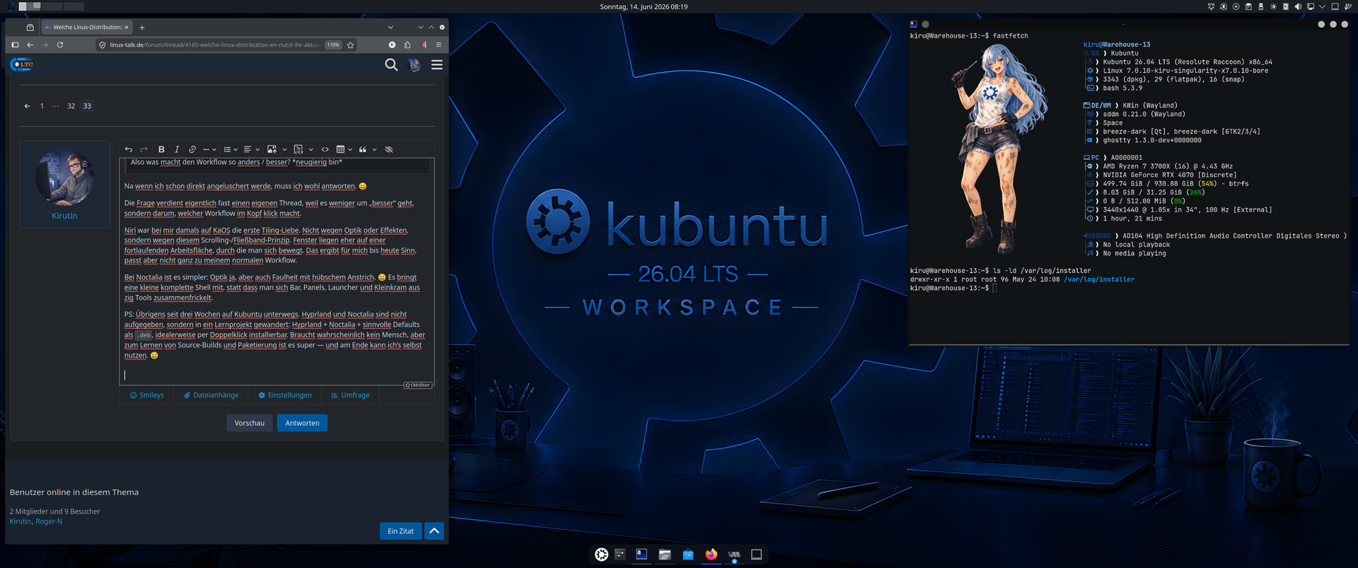Insert a quote block in the editor
Screen dimensions: 1358x568
363,149
